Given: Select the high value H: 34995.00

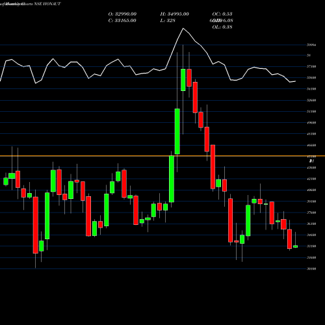Looking at the screenshot, I should (x=174, y=14).
